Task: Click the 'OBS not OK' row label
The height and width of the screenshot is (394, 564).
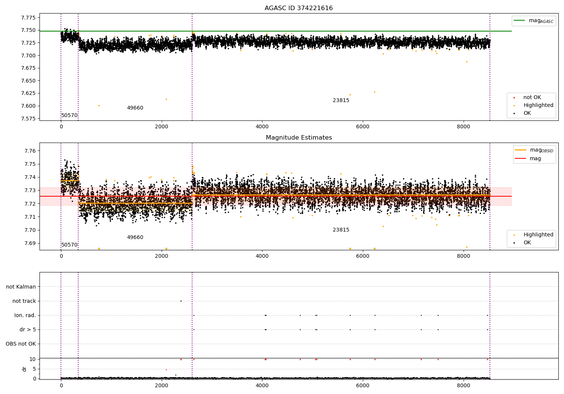Action: point(21,344)
